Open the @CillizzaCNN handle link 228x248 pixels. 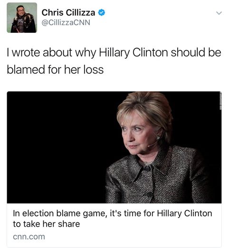tap(66, 22)
